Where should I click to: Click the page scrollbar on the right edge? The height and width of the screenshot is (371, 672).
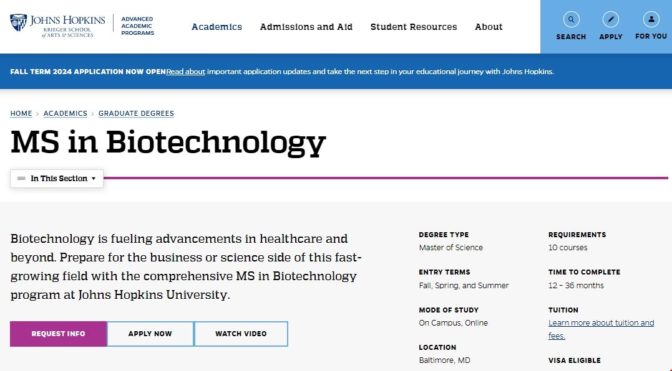(669, 187)
